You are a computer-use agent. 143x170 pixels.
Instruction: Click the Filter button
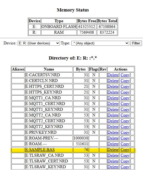click(136, 43)
